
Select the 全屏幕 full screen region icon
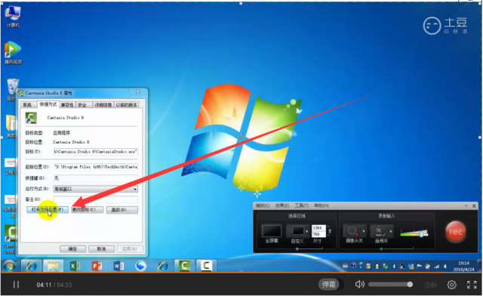[x=272, y=230]
